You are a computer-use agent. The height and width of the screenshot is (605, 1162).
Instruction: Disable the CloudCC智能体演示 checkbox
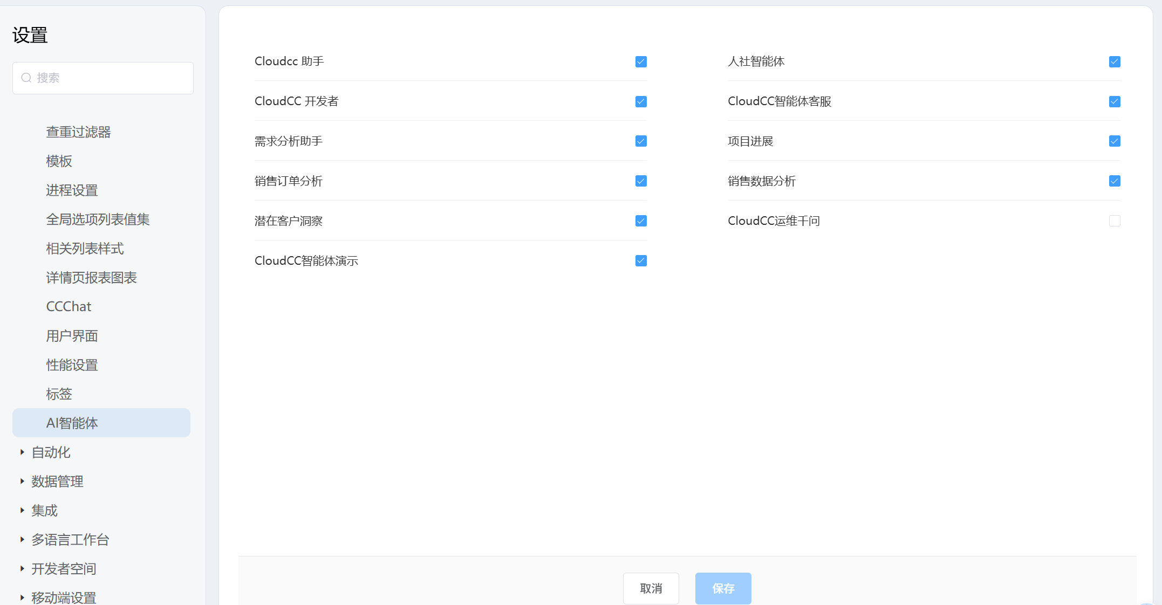tap(641, 261)
